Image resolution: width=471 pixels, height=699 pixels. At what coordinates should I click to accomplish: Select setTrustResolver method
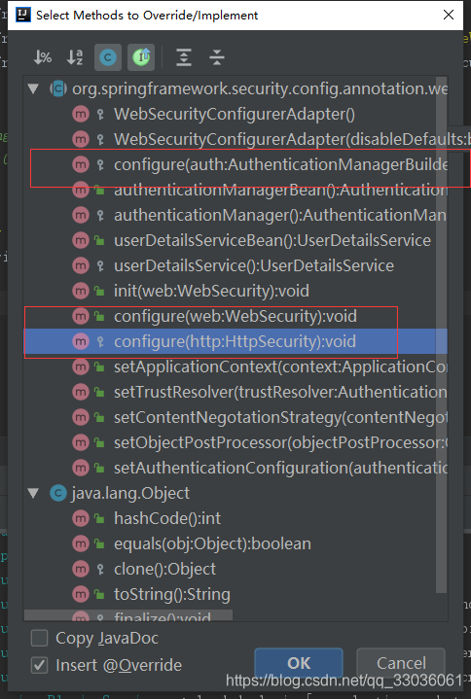(235, 392)
